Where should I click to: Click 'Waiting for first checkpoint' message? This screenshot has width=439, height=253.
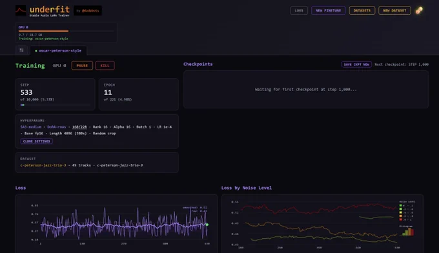coord(306,90)
